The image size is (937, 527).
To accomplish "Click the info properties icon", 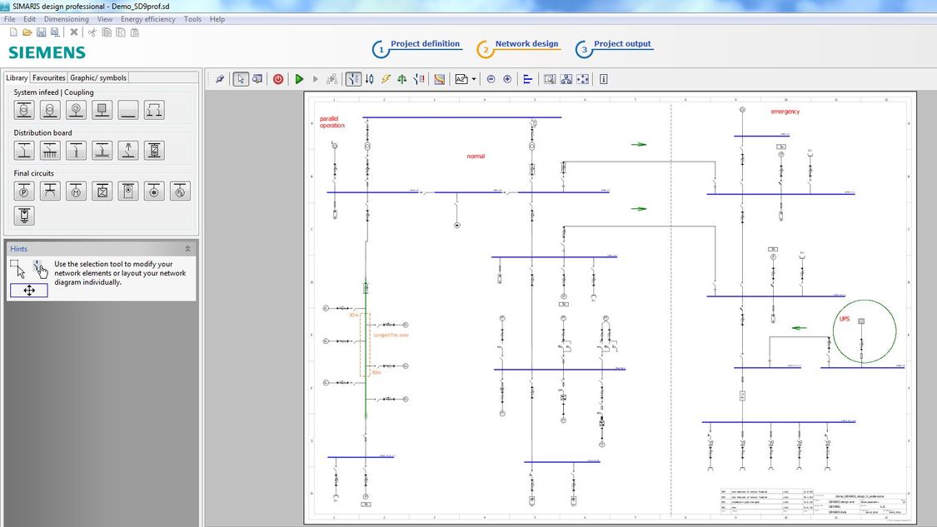I will pyautogui.click(x=604, y=79).
